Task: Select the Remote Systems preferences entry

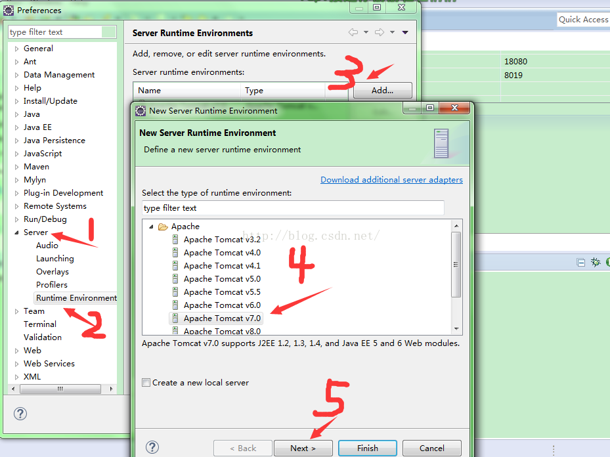Action: [55, 206]
